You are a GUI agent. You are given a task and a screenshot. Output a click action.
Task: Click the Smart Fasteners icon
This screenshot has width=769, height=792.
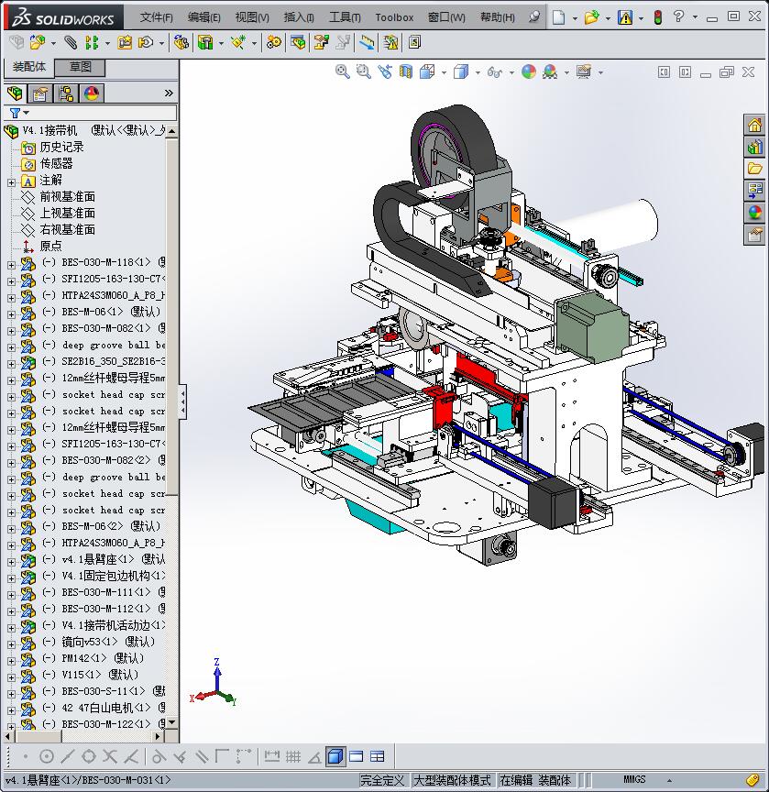tap(125, 42)
